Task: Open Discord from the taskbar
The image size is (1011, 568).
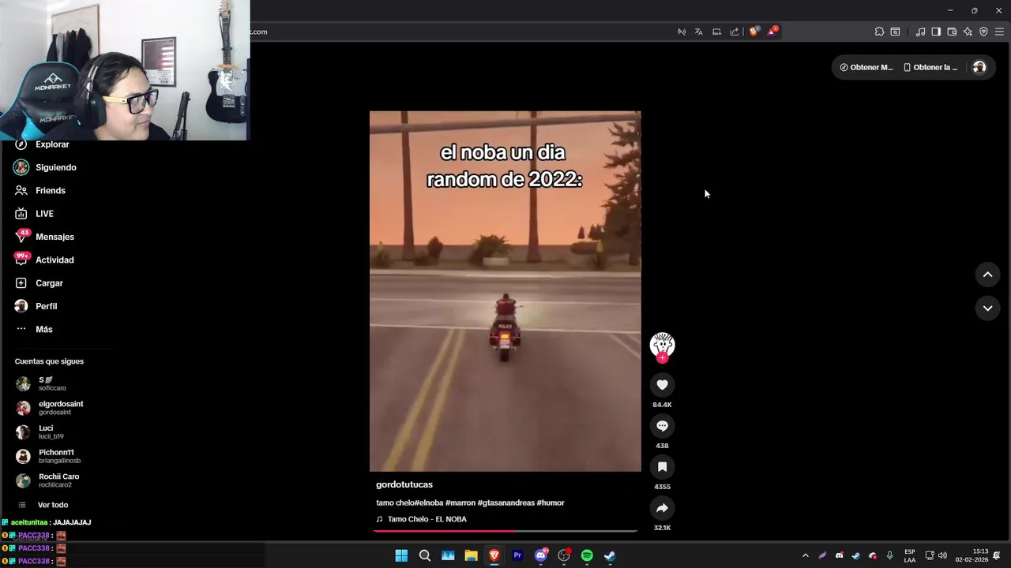Action: (540, 555)
